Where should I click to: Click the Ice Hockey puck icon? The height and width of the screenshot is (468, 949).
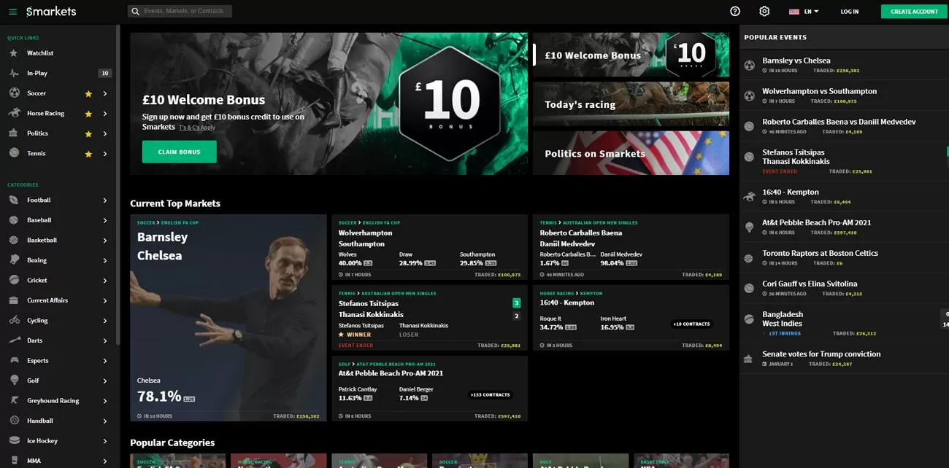tap(14, 440)
